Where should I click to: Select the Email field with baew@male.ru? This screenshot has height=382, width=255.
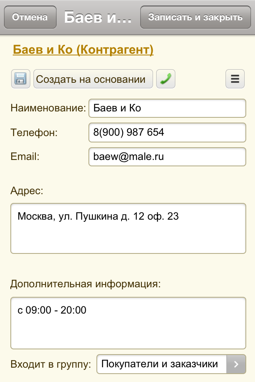tap(167, 157)
